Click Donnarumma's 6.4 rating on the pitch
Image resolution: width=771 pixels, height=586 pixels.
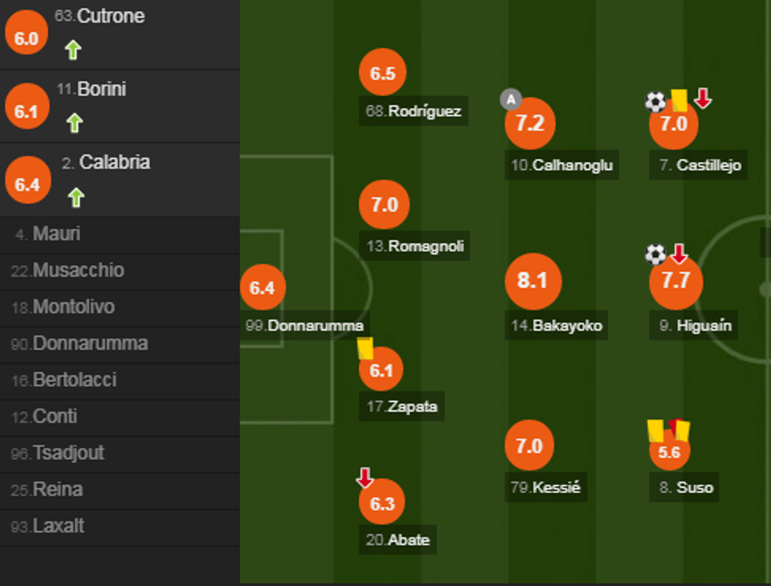[262, 288]
